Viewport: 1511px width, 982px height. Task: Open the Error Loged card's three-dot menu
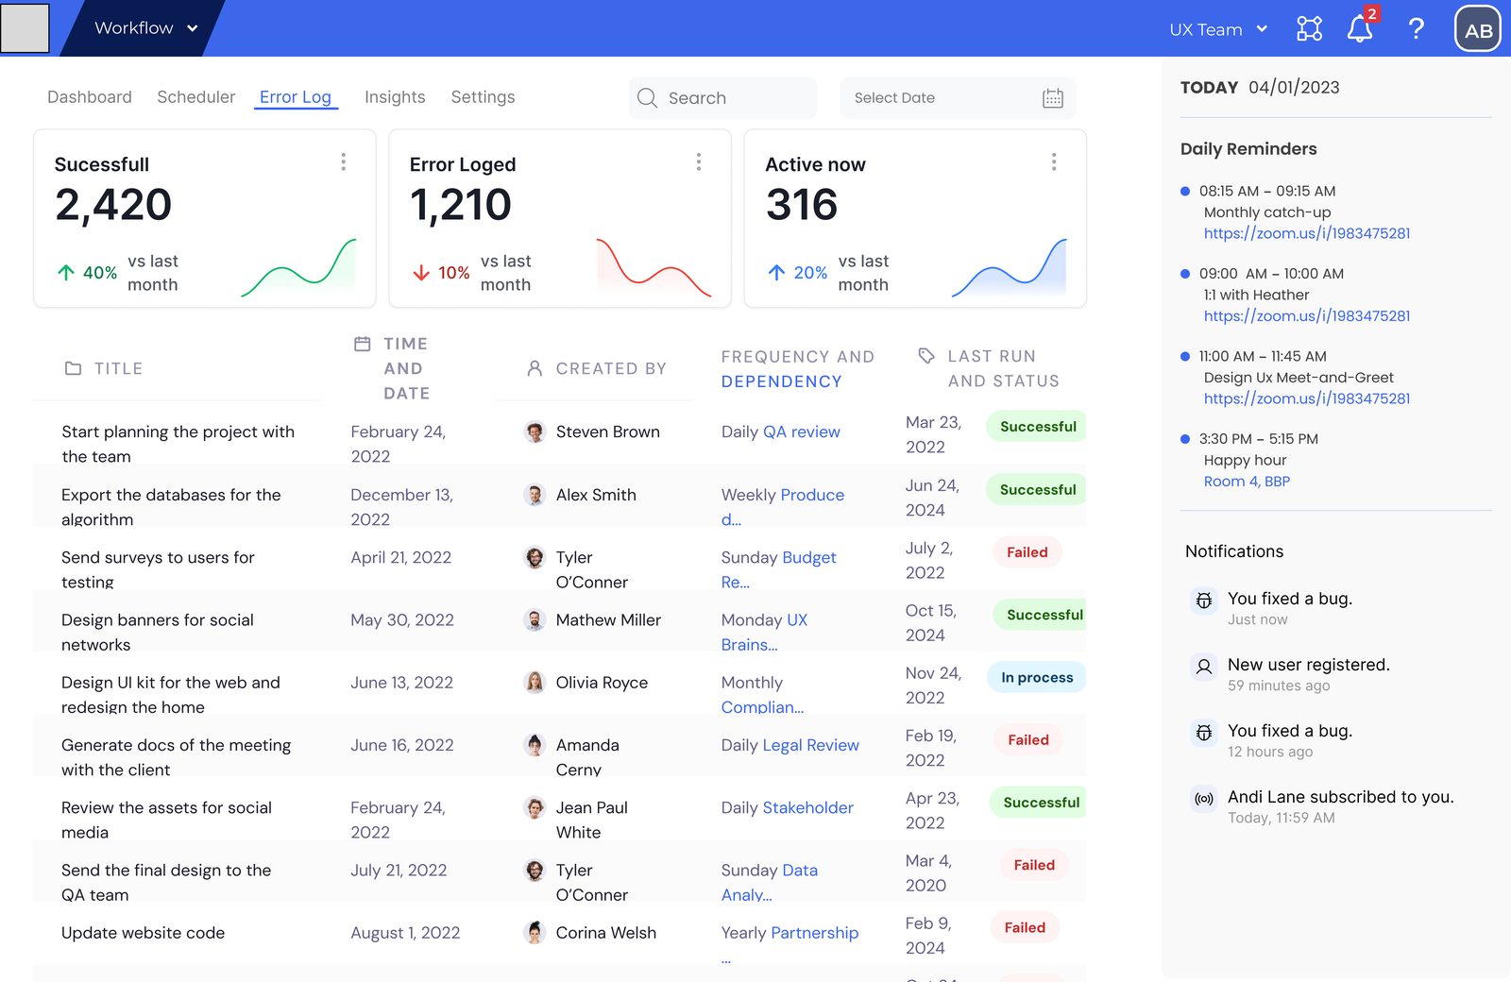tap(699, 162)
